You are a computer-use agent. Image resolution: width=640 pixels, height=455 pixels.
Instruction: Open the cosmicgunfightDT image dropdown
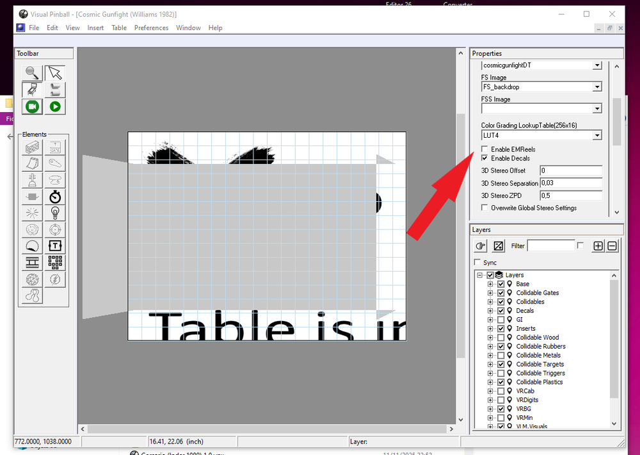pyautogui.click(x=598, y=65)
